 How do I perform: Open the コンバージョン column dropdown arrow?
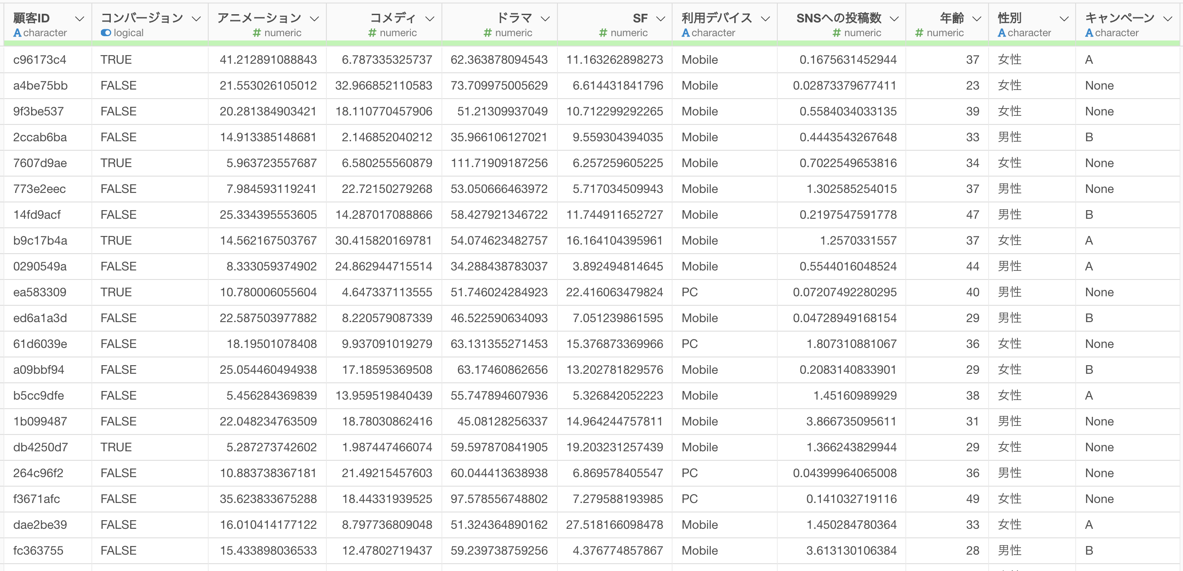point(196,19)
